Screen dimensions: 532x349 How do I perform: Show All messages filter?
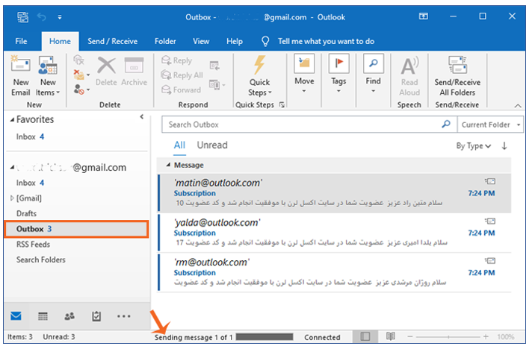coord(179,145)
